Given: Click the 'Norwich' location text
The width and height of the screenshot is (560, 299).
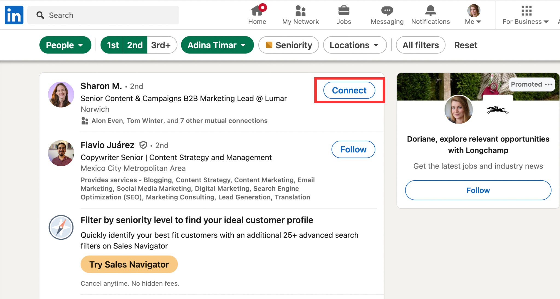Looking at the screenshot, I should [x=95, y=109].
